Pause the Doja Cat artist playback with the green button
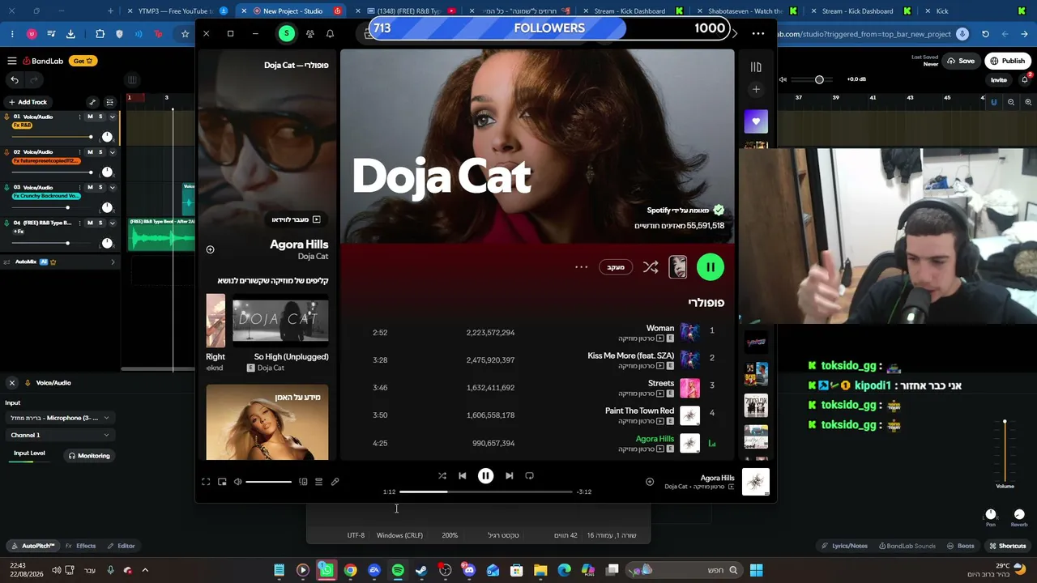The height and width of the screenshot is (583, 1037). click(x=711, y=267)
